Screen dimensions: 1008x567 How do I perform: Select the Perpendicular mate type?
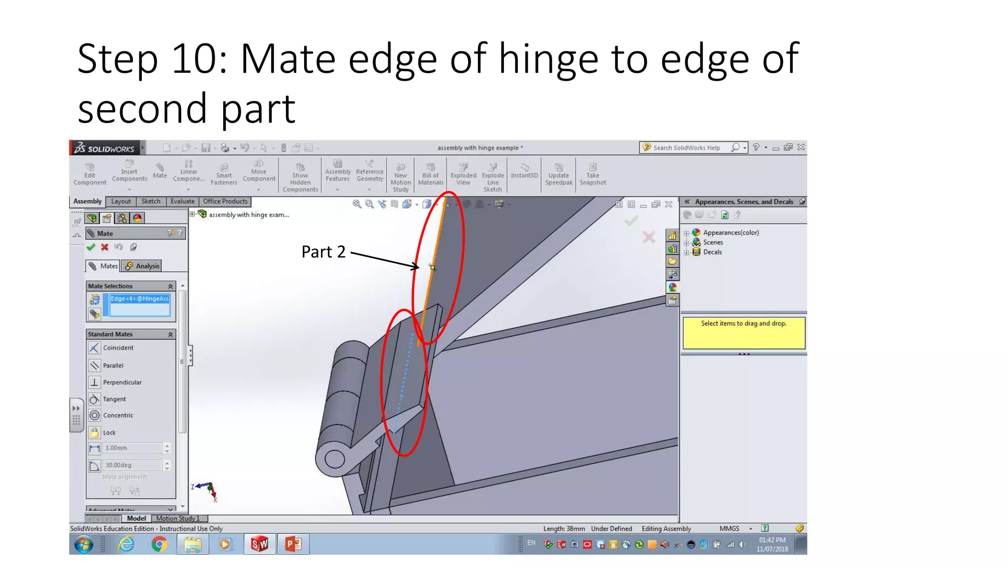coord(115,382)
